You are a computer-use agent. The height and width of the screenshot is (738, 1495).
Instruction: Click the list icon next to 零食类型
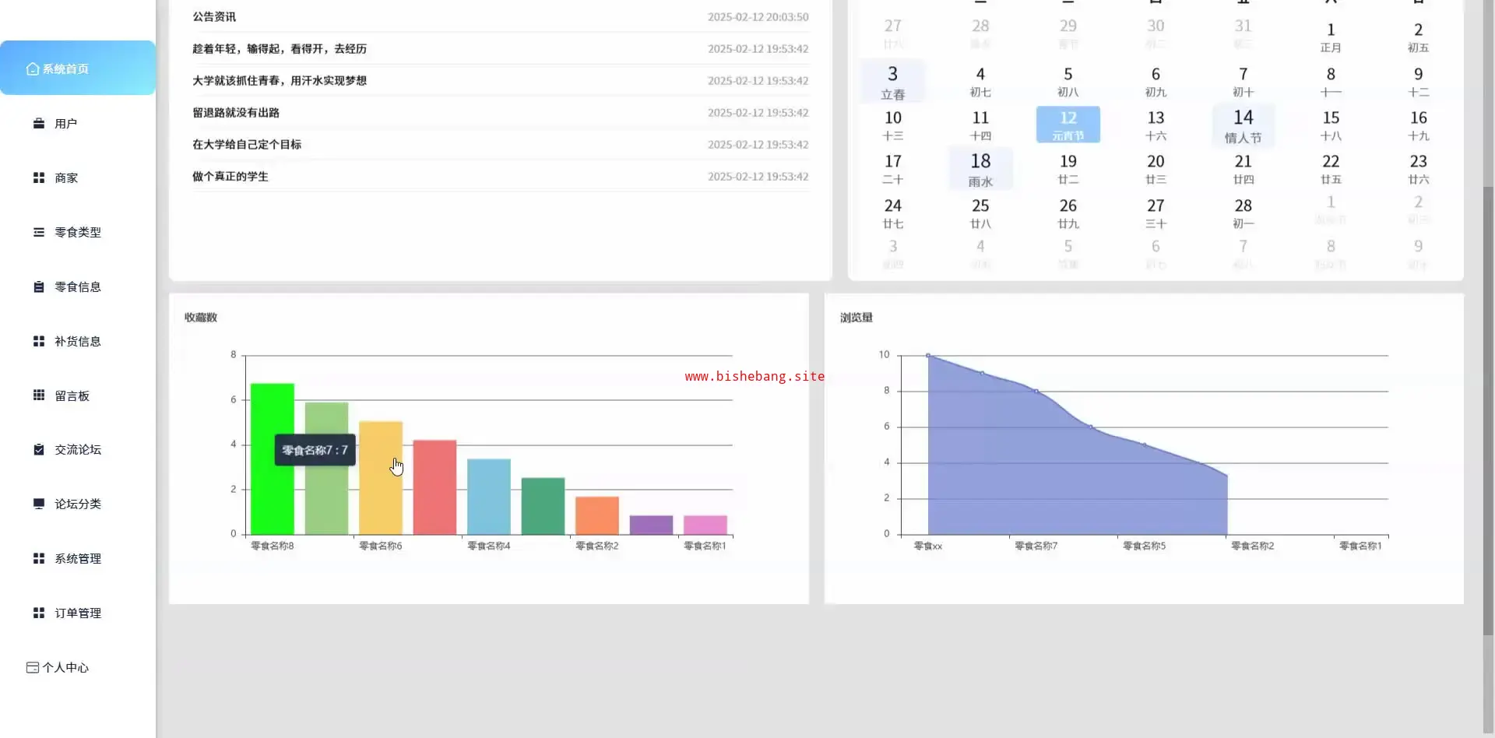tap(39, 232)
